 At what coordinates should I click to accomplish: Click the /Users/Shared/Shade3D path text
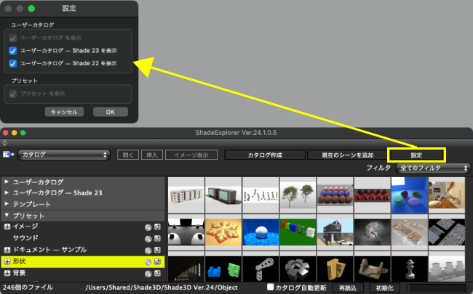(162, 287)
